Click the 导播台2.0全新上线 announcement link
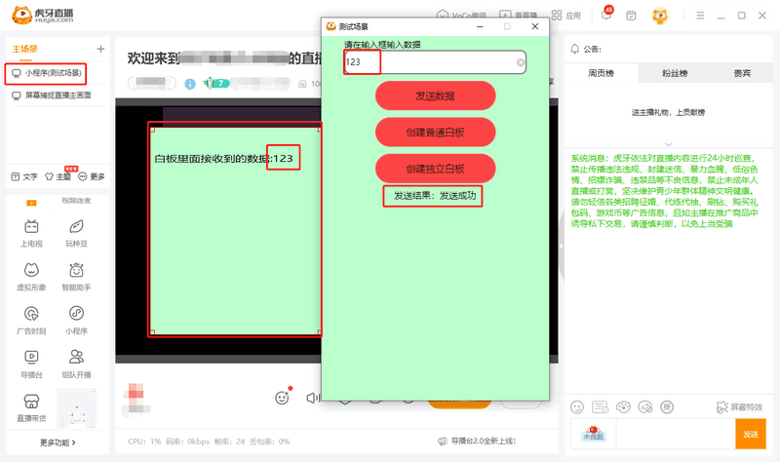The height and width of the screenshot is (462, 780). (x=477, y=442)
